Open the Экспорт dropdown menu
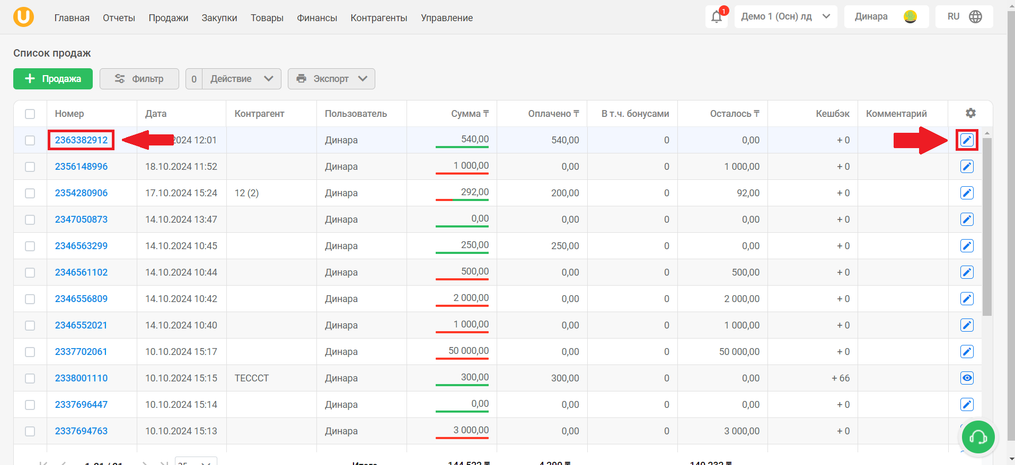This screenshot has width=1015, height=465. [331, 79]
